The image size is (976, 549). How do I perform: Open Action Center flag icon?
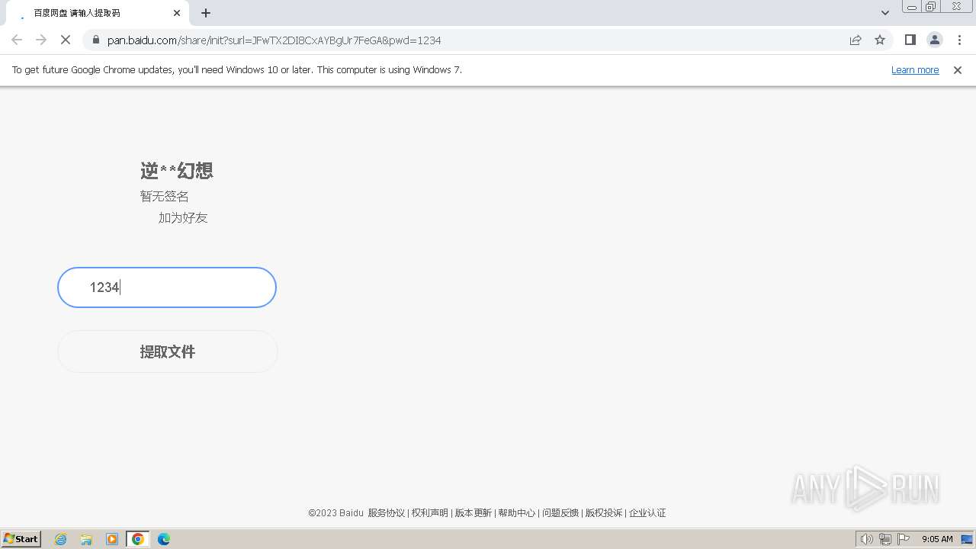904,539
